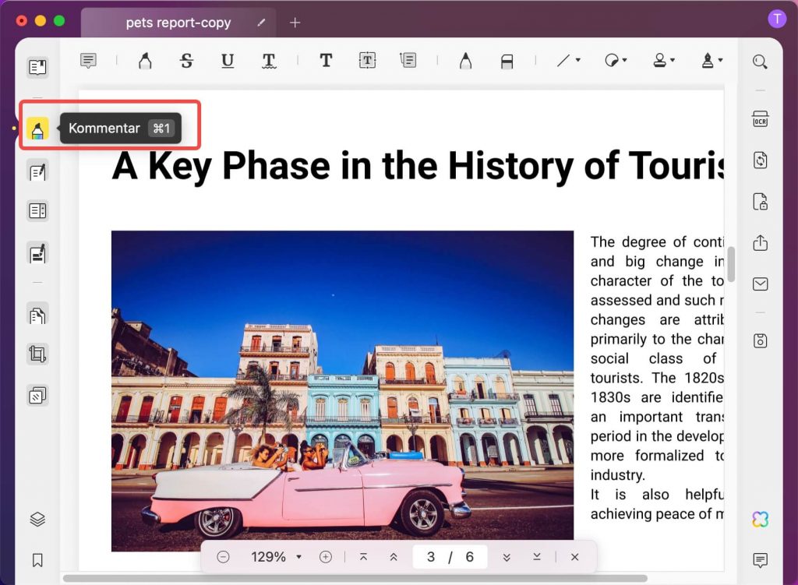The width and height of the screenshot is (798, 585).
Task: Open the Crop Pages tool
Action: (x=37, y=354)
